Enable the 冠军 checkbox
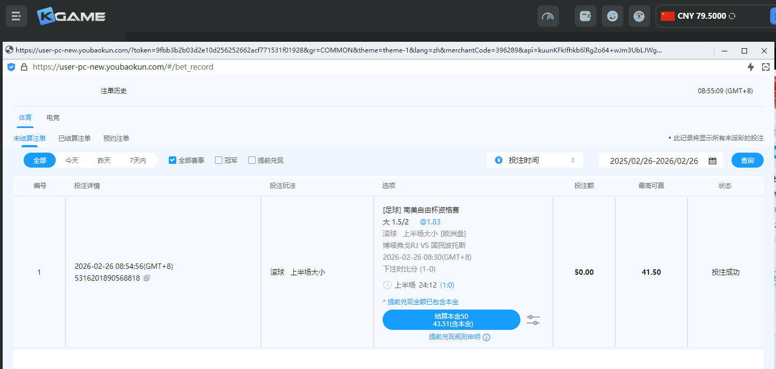This screenshot has height=369, width=776. [219, 160]
